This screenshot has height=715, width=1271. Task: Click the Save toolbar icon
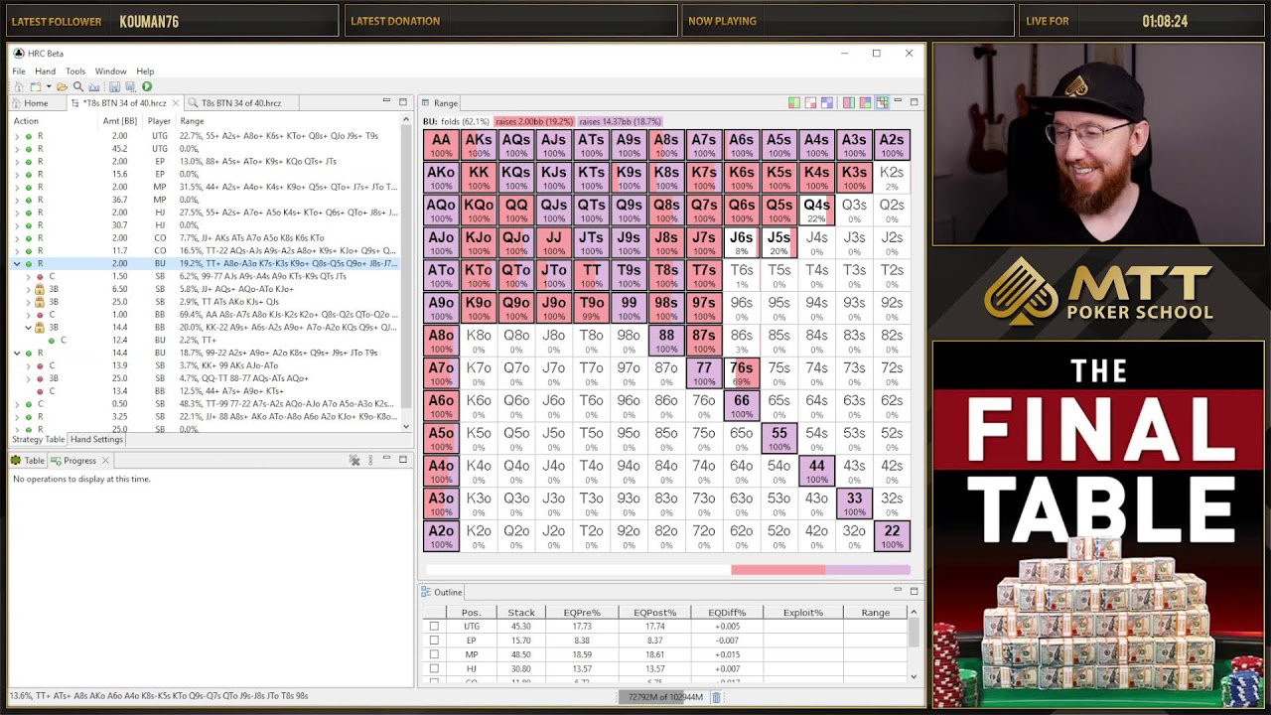coord(114,86)
